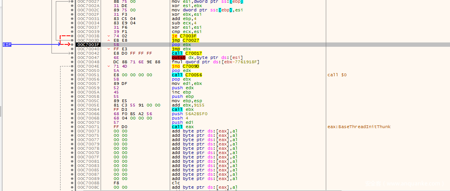Toggle breakpoint dot at address 00C70042

pos(72,53)
